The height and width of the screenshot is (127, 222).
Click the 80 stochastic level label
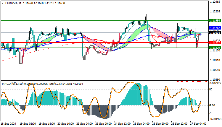click(x=211, y=89)
